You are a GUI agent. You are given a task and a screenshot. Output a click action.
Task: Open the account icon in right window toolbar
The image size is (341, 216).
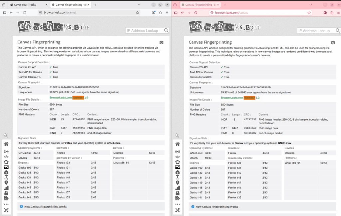[x=325, y=13]
